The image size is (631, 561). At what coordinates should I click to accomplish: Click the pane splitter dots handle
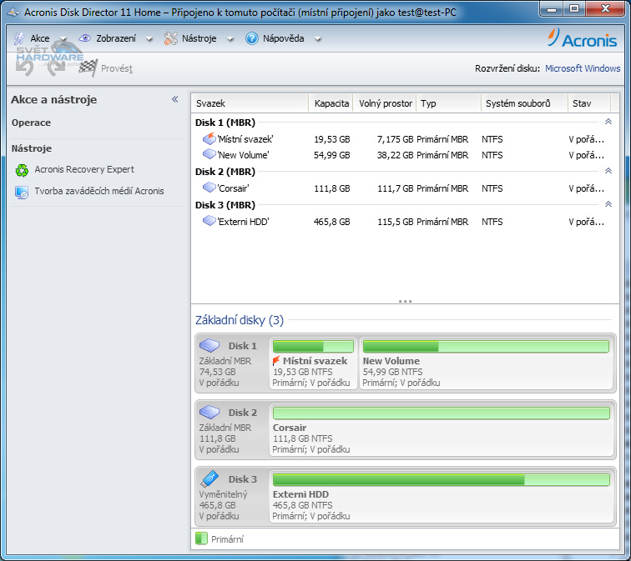tap(405, 301)
